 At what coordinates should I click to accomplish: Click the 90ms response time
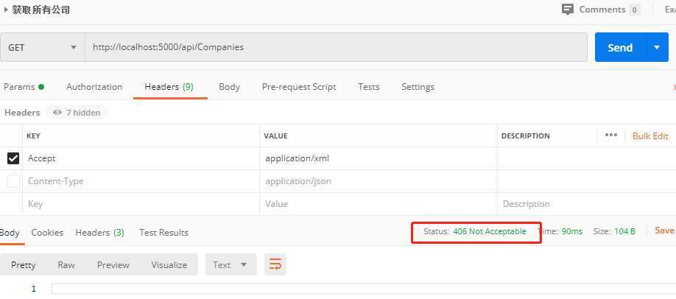pyautogui.click(x=571, y=231)
